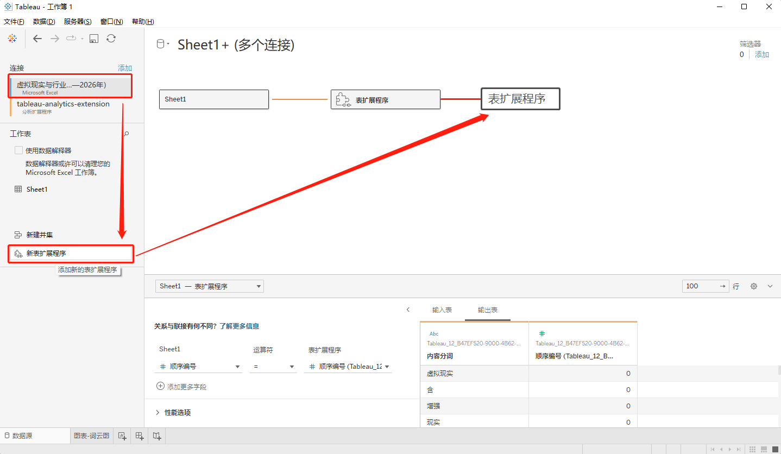Expand the data grid chevron beside the gear
Screen dimensions: 781x454
coord(770,286)
